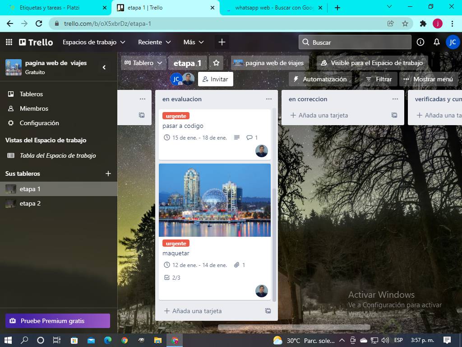Viewport: 462px width, 347px height.
Task: Select the 'etapa 2' board in the sidebar
Action: coord(59,203)
